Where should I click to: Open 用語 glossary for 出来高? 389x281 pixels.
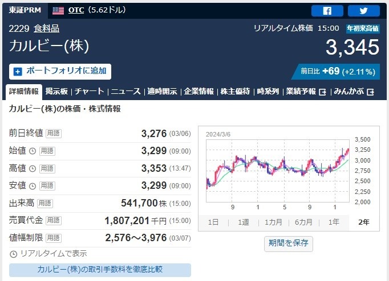pos(45,203)
